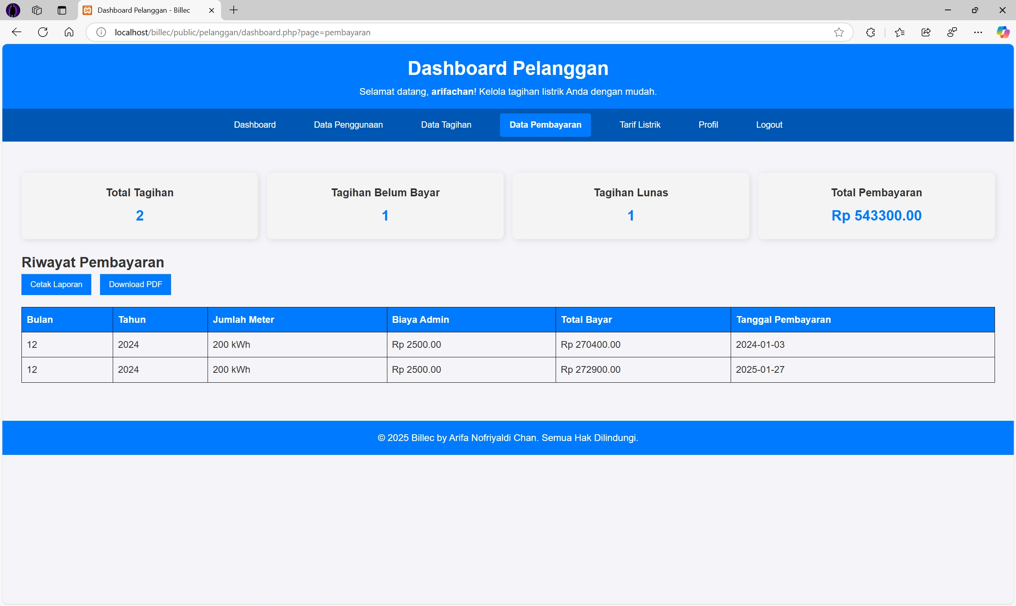Click the Bulan column header

point(67,320)
